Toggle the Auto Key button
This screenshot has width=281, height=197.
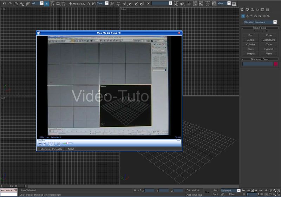[216, 190]
